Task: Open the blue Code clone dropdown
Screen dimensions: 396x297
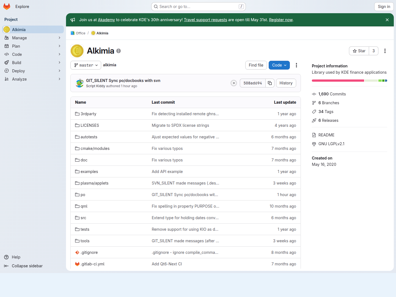Action: pos(279,65)
